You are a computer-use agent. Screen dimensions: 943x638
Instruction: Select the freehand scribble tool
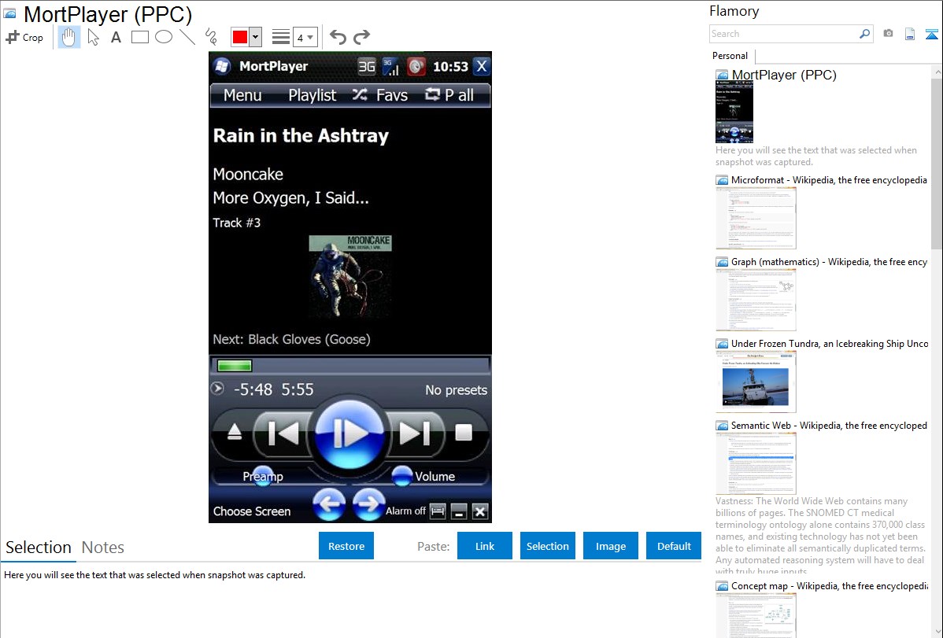(211, 37)
